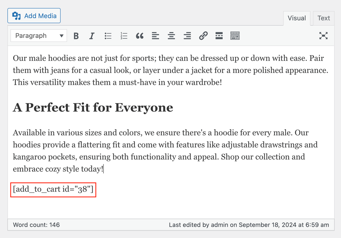This screenshot has width=341, height=238.
Task: Select the add_to_cart shortcode text
Action: pos(53,189)
